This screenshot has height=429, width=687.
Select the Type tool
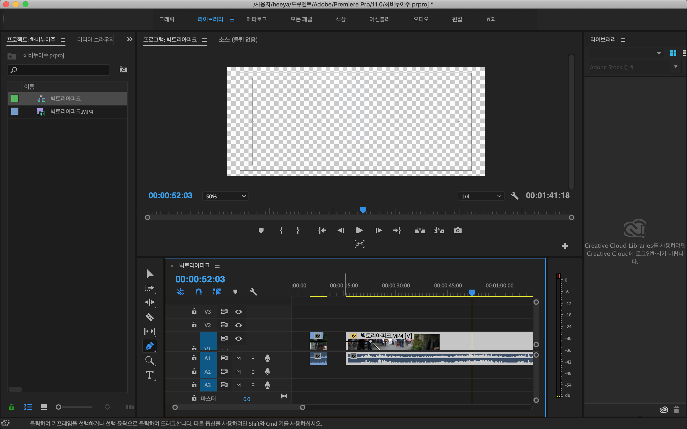149,375
